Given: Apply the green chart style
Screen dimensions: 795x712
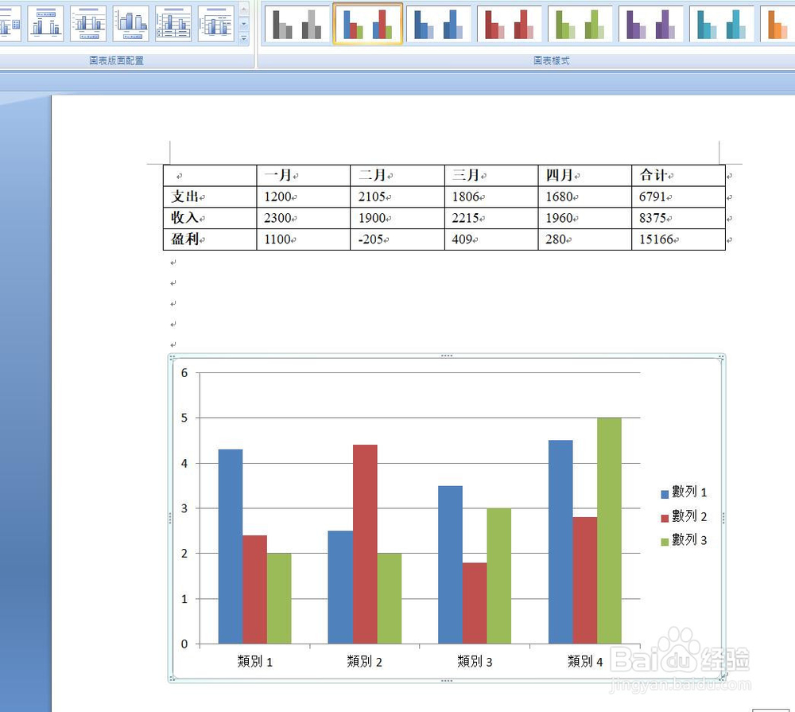Looking at the screenshot, I should click(x=582, y=22).
